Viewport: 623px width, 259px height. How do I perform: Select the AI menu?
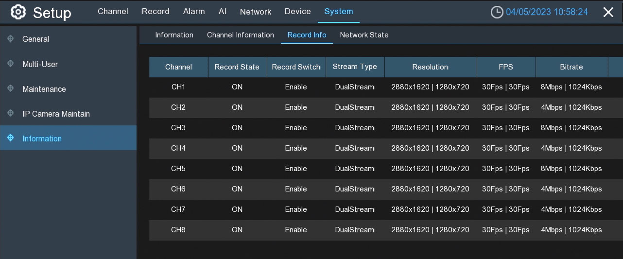pyautogui.click(x=223, y=12)
